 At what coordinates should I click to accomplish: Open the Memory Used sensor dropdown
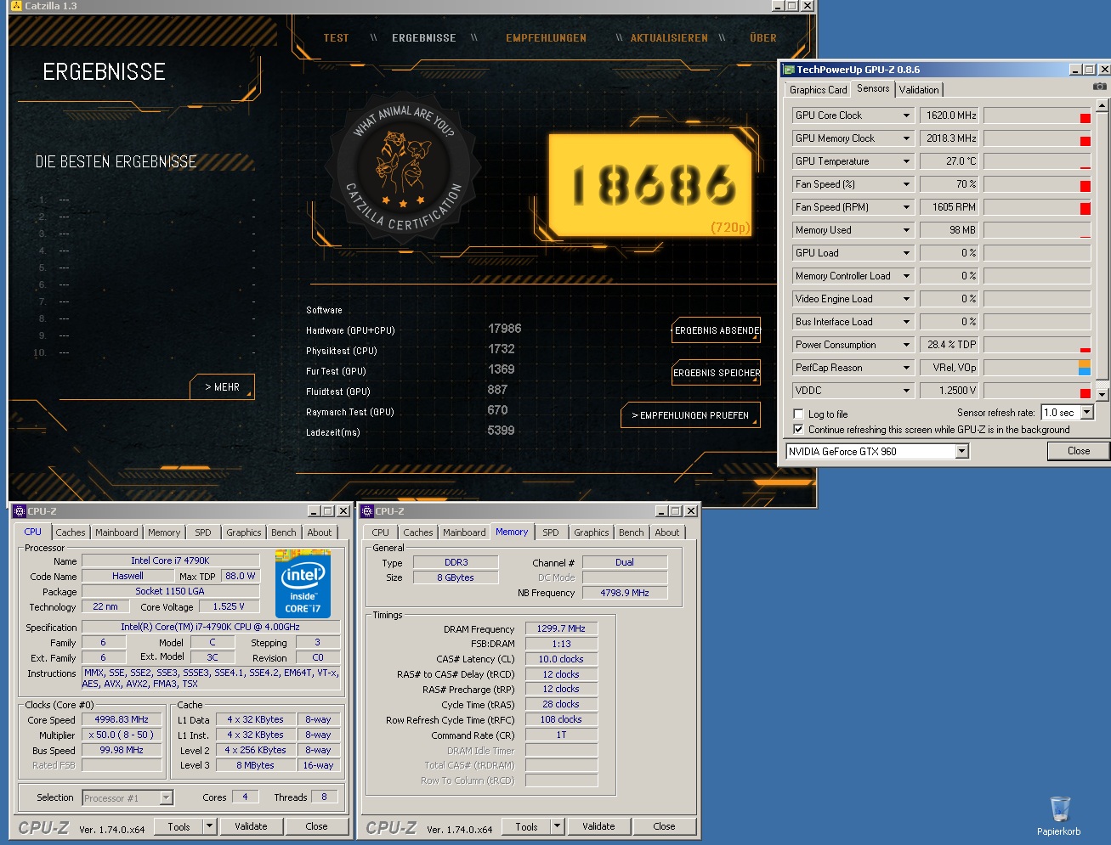coord(906,230)
